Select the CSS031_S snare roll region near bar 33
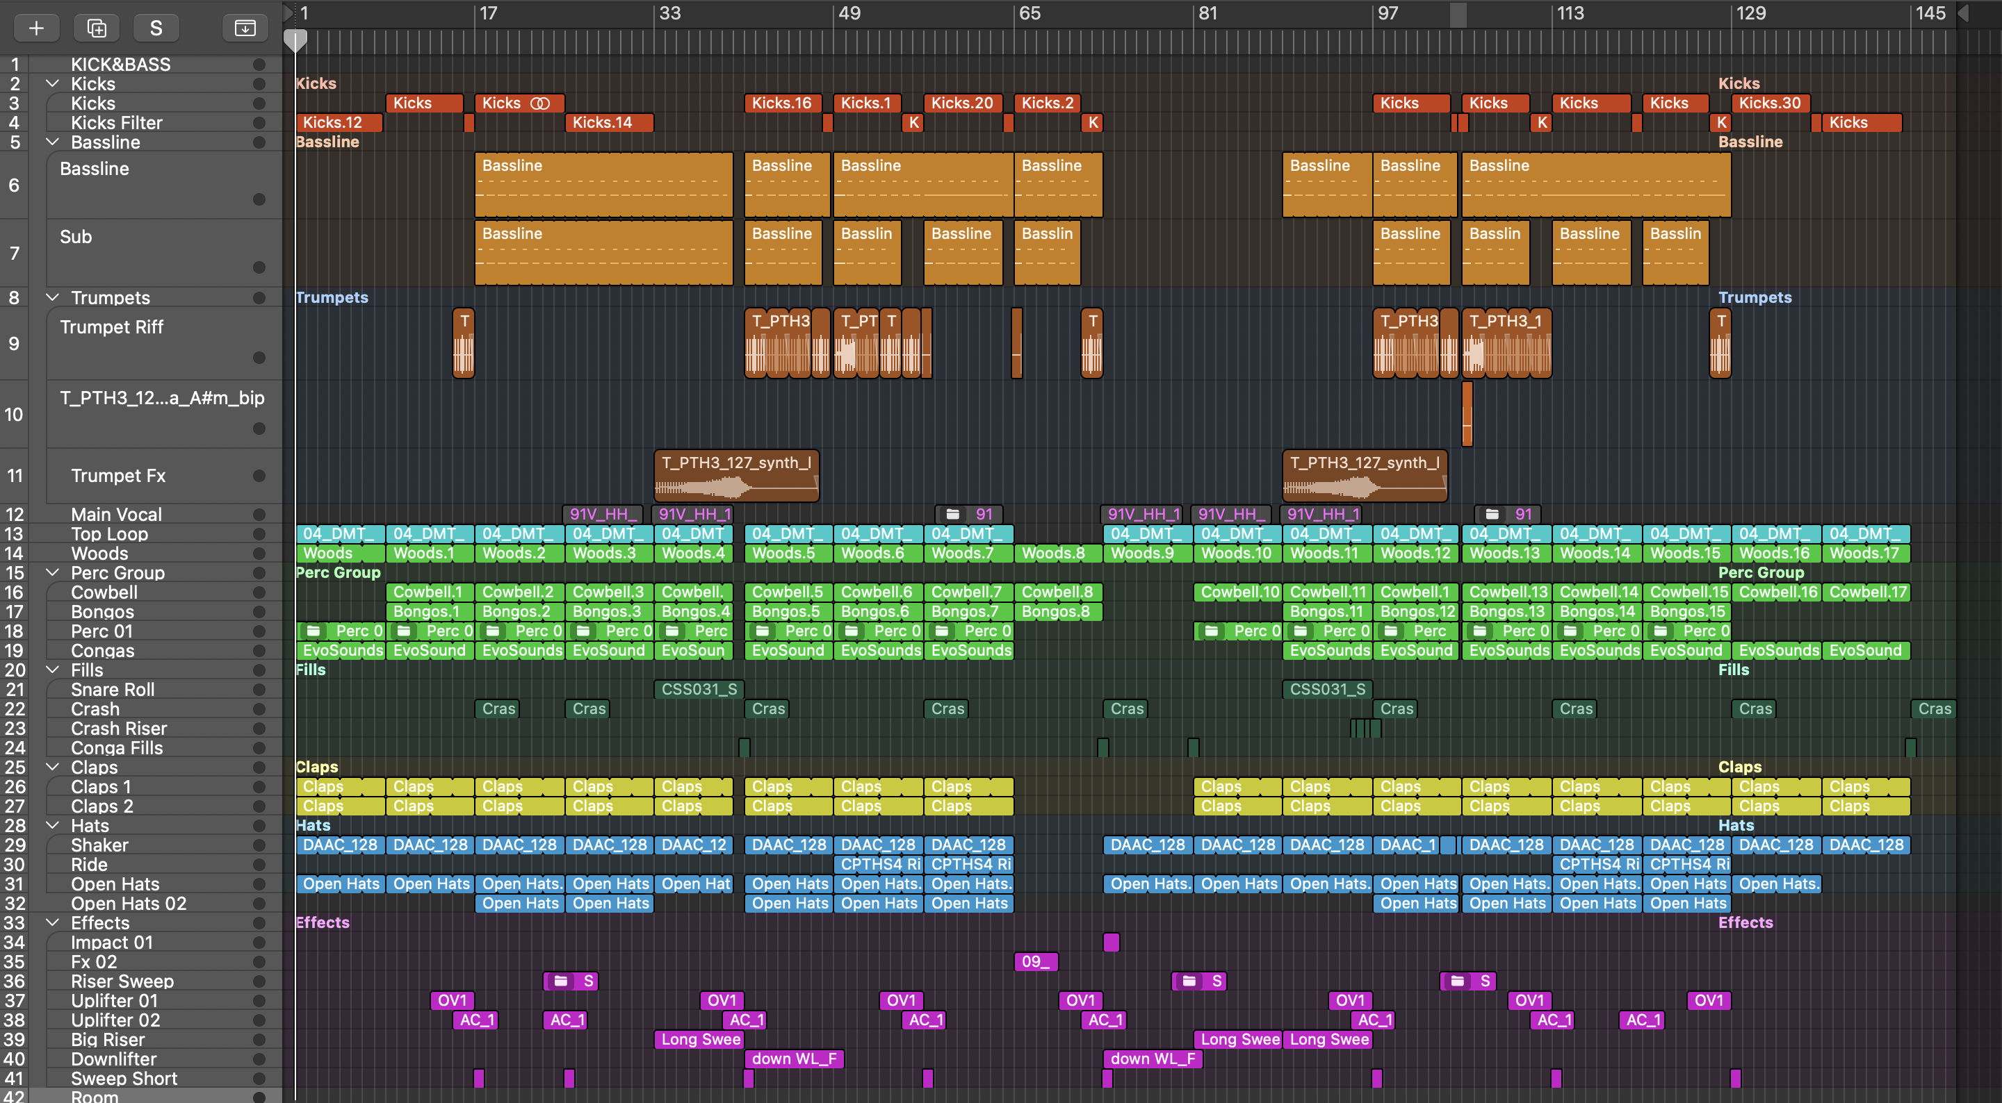Viewport: 2002px width, 1103px height. [699, 689]
